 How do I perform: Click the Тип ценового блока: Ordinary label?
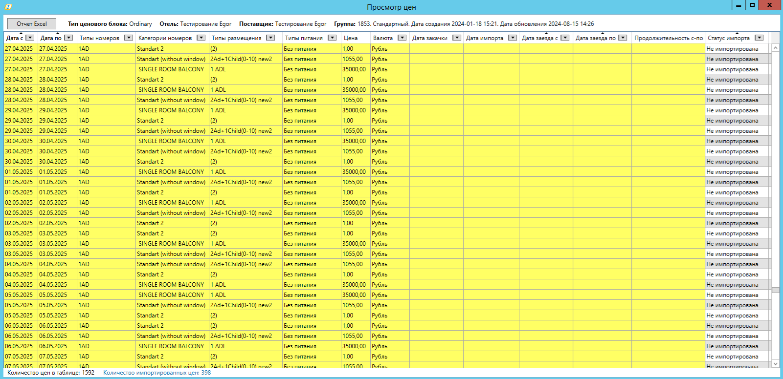[x=110, y=24]
